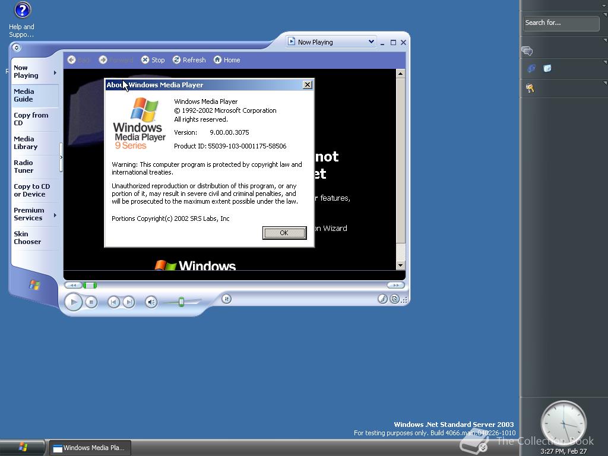Expand the launcher tile corner menu arrow

(605, 62)
